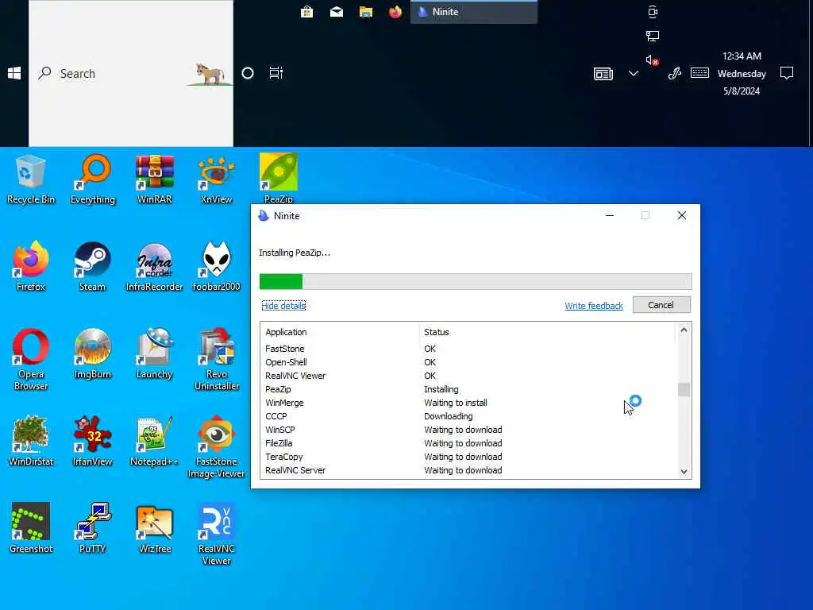Select the Open-Shell row

(x=468, y=362)
